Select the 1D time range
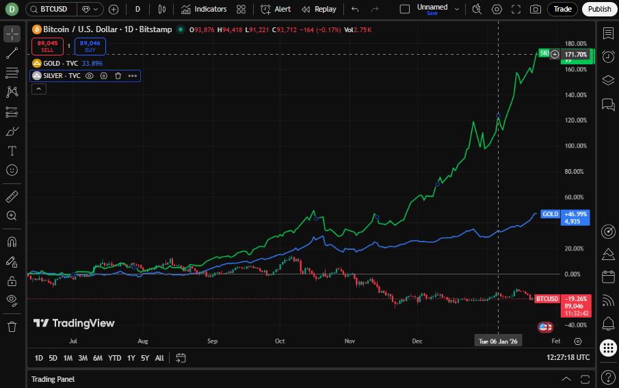Image resolution: width=619 pixels, height=388 pixels. pyautogui.click(x=39, y=358)
